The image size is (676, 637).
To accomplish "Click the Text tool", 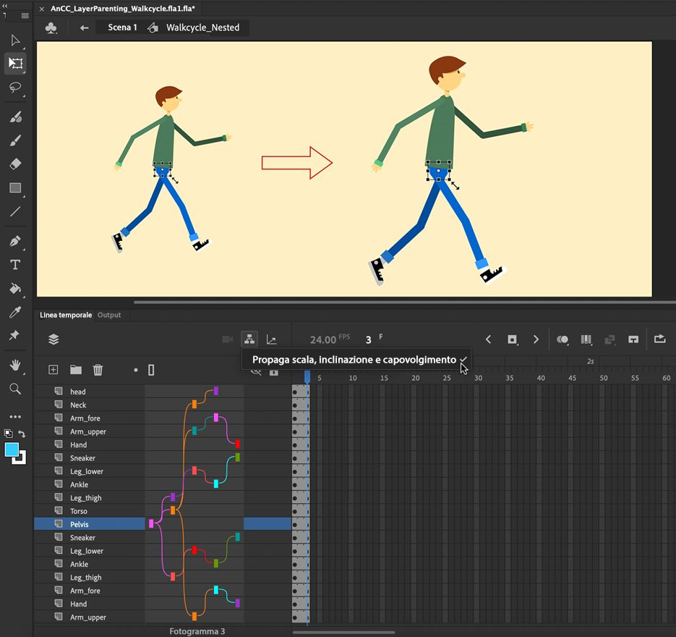I will [15, 265].
